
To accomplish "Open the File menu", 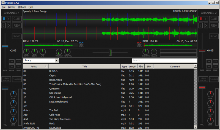I will click(x=4, y=7).
